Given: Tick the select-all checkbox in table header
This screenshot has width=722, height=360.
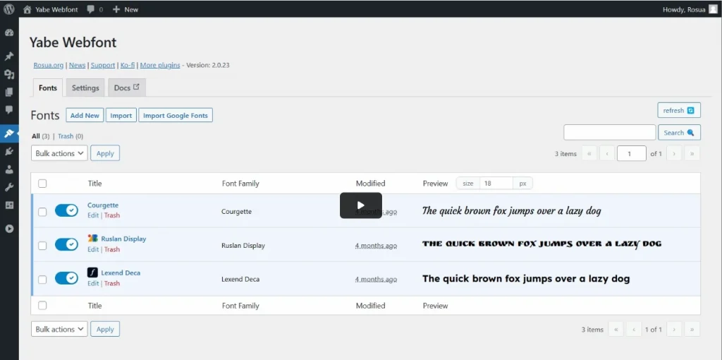Looking at the screenshot, I should click(x=42, y=184).
